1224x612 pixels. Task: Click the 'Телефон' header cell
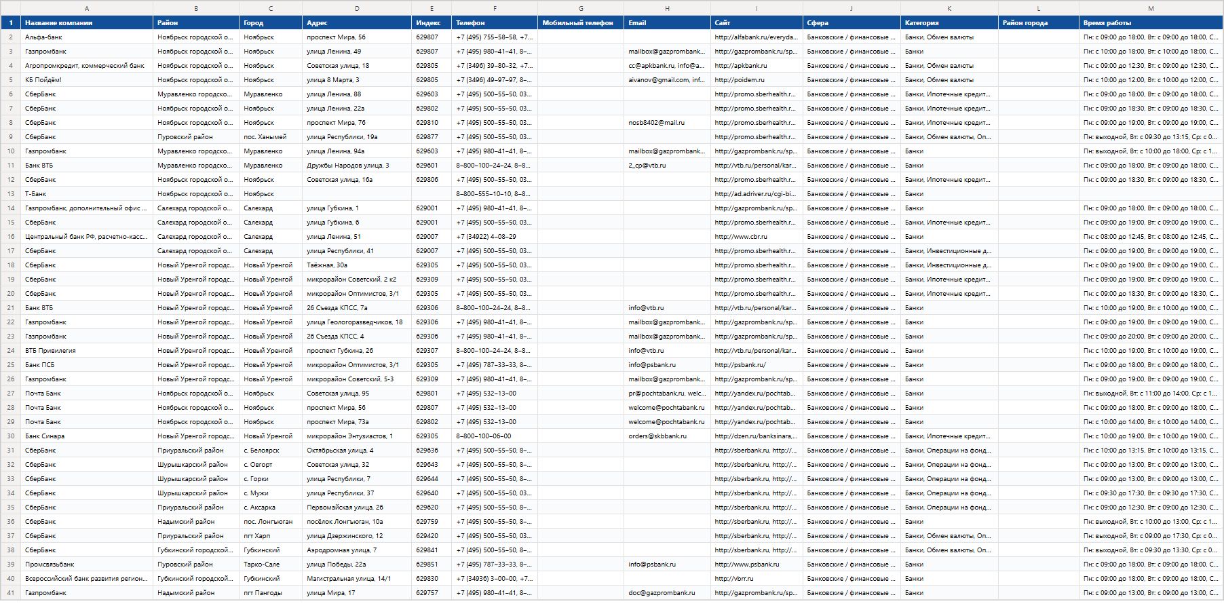click(495, 22)
